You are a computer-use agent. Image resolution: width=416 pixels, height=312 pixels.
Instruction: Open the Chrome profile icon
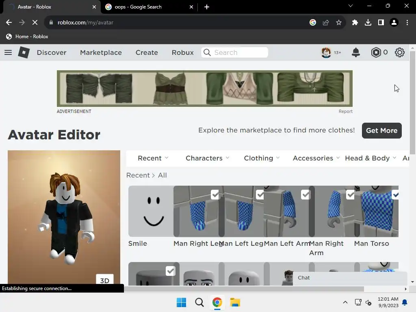(394, 23)
